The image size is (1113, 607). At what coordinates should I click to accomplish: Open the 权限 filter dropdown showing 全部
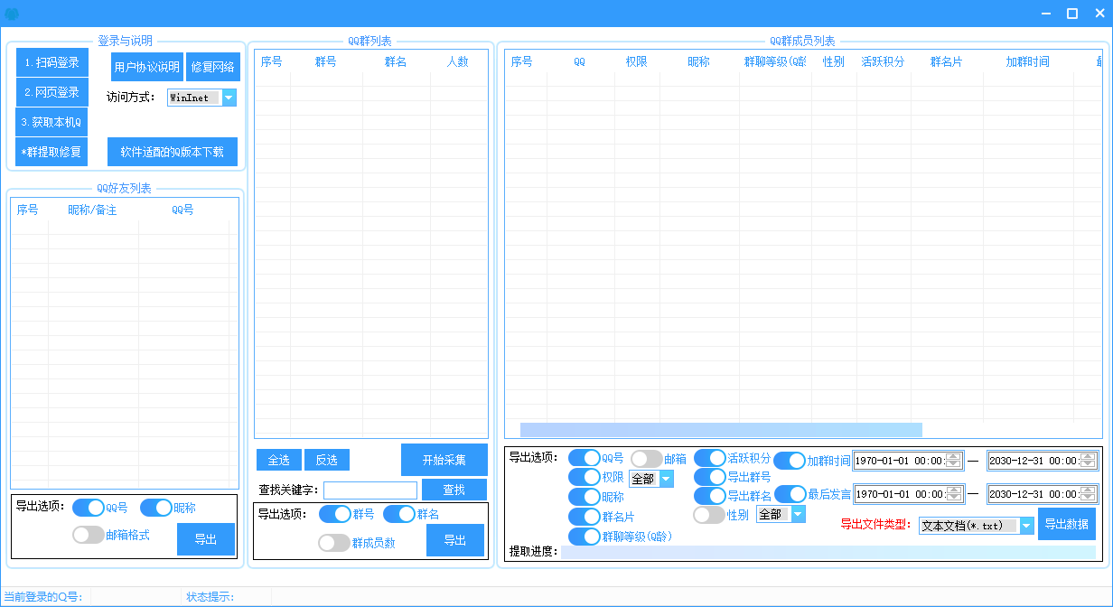(666, 479)
